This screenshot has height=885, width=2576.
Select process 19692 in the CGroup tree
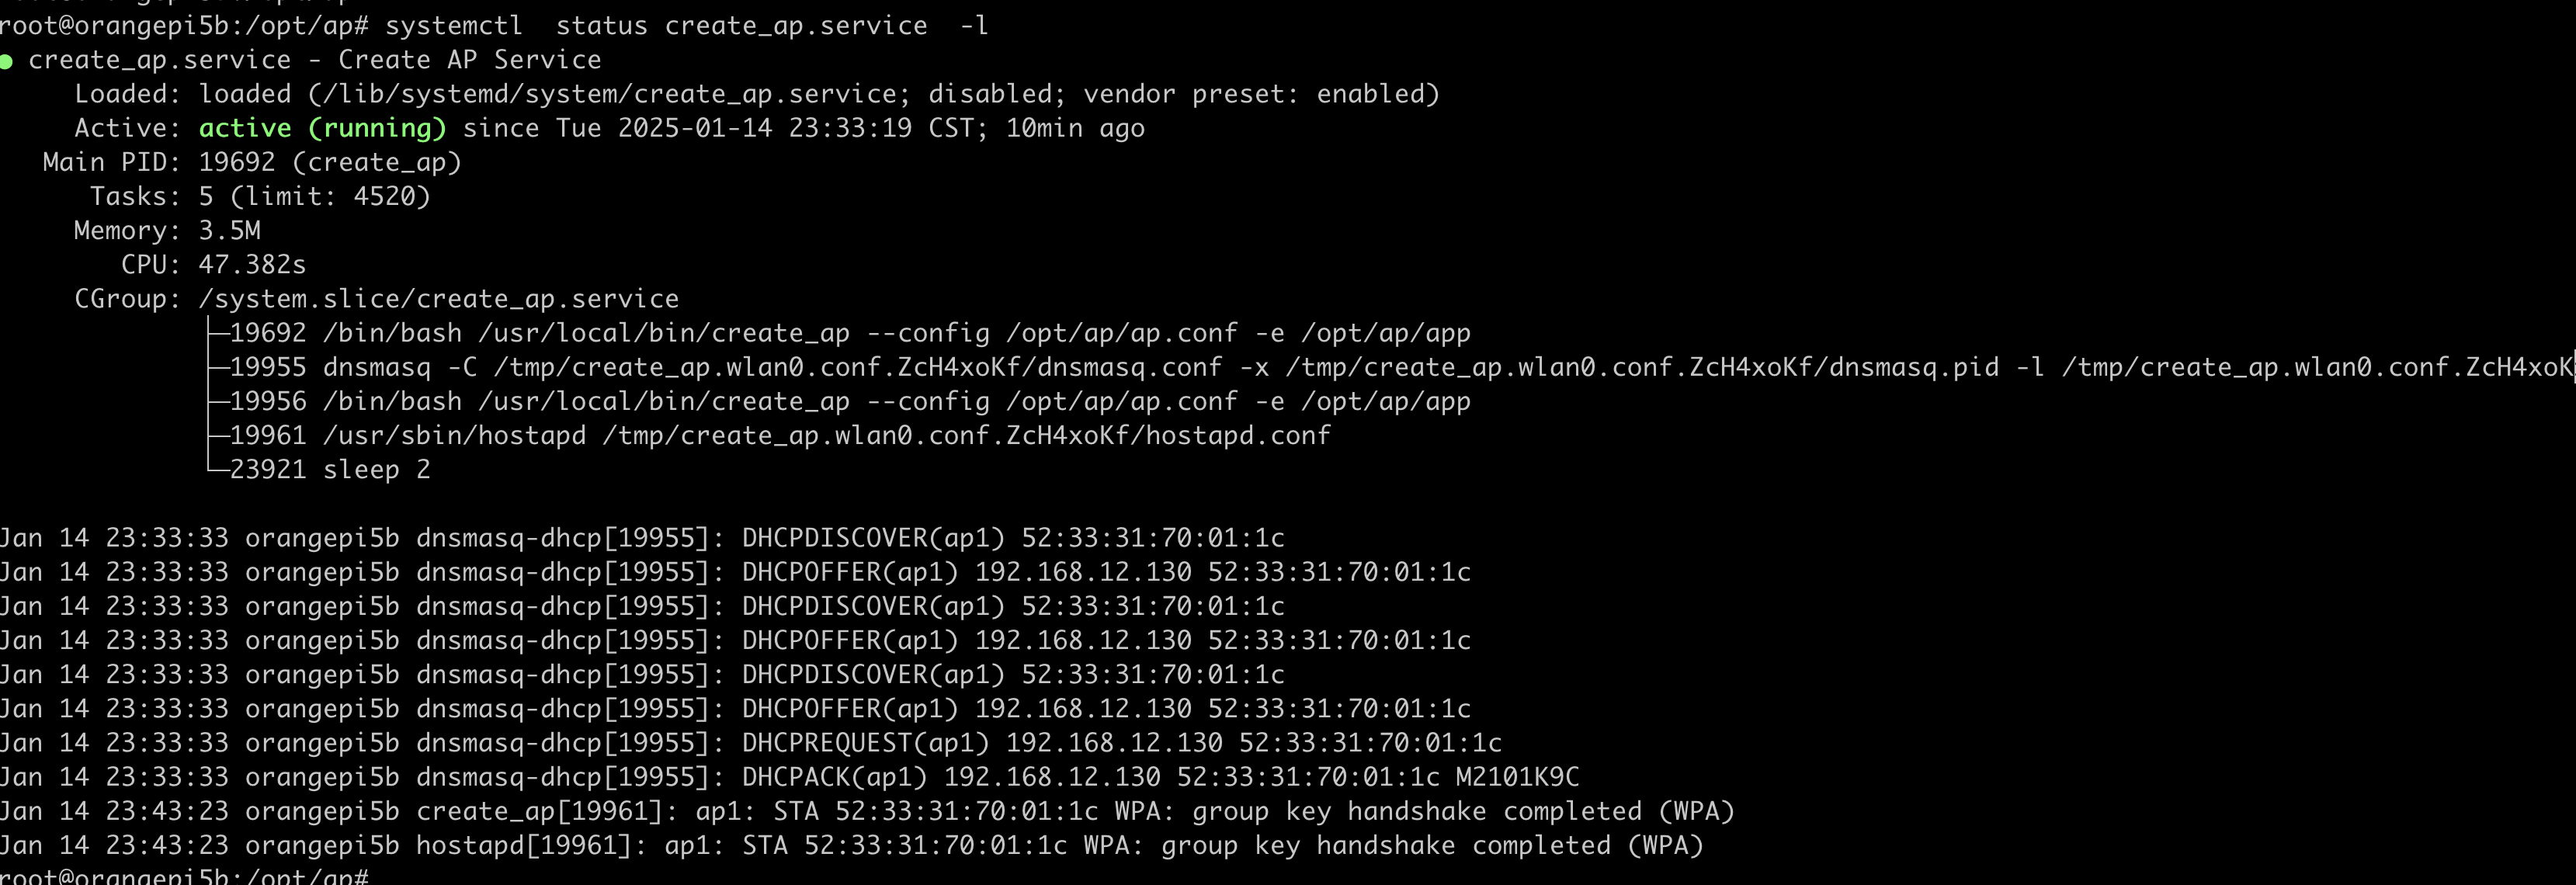pos(268,333)
